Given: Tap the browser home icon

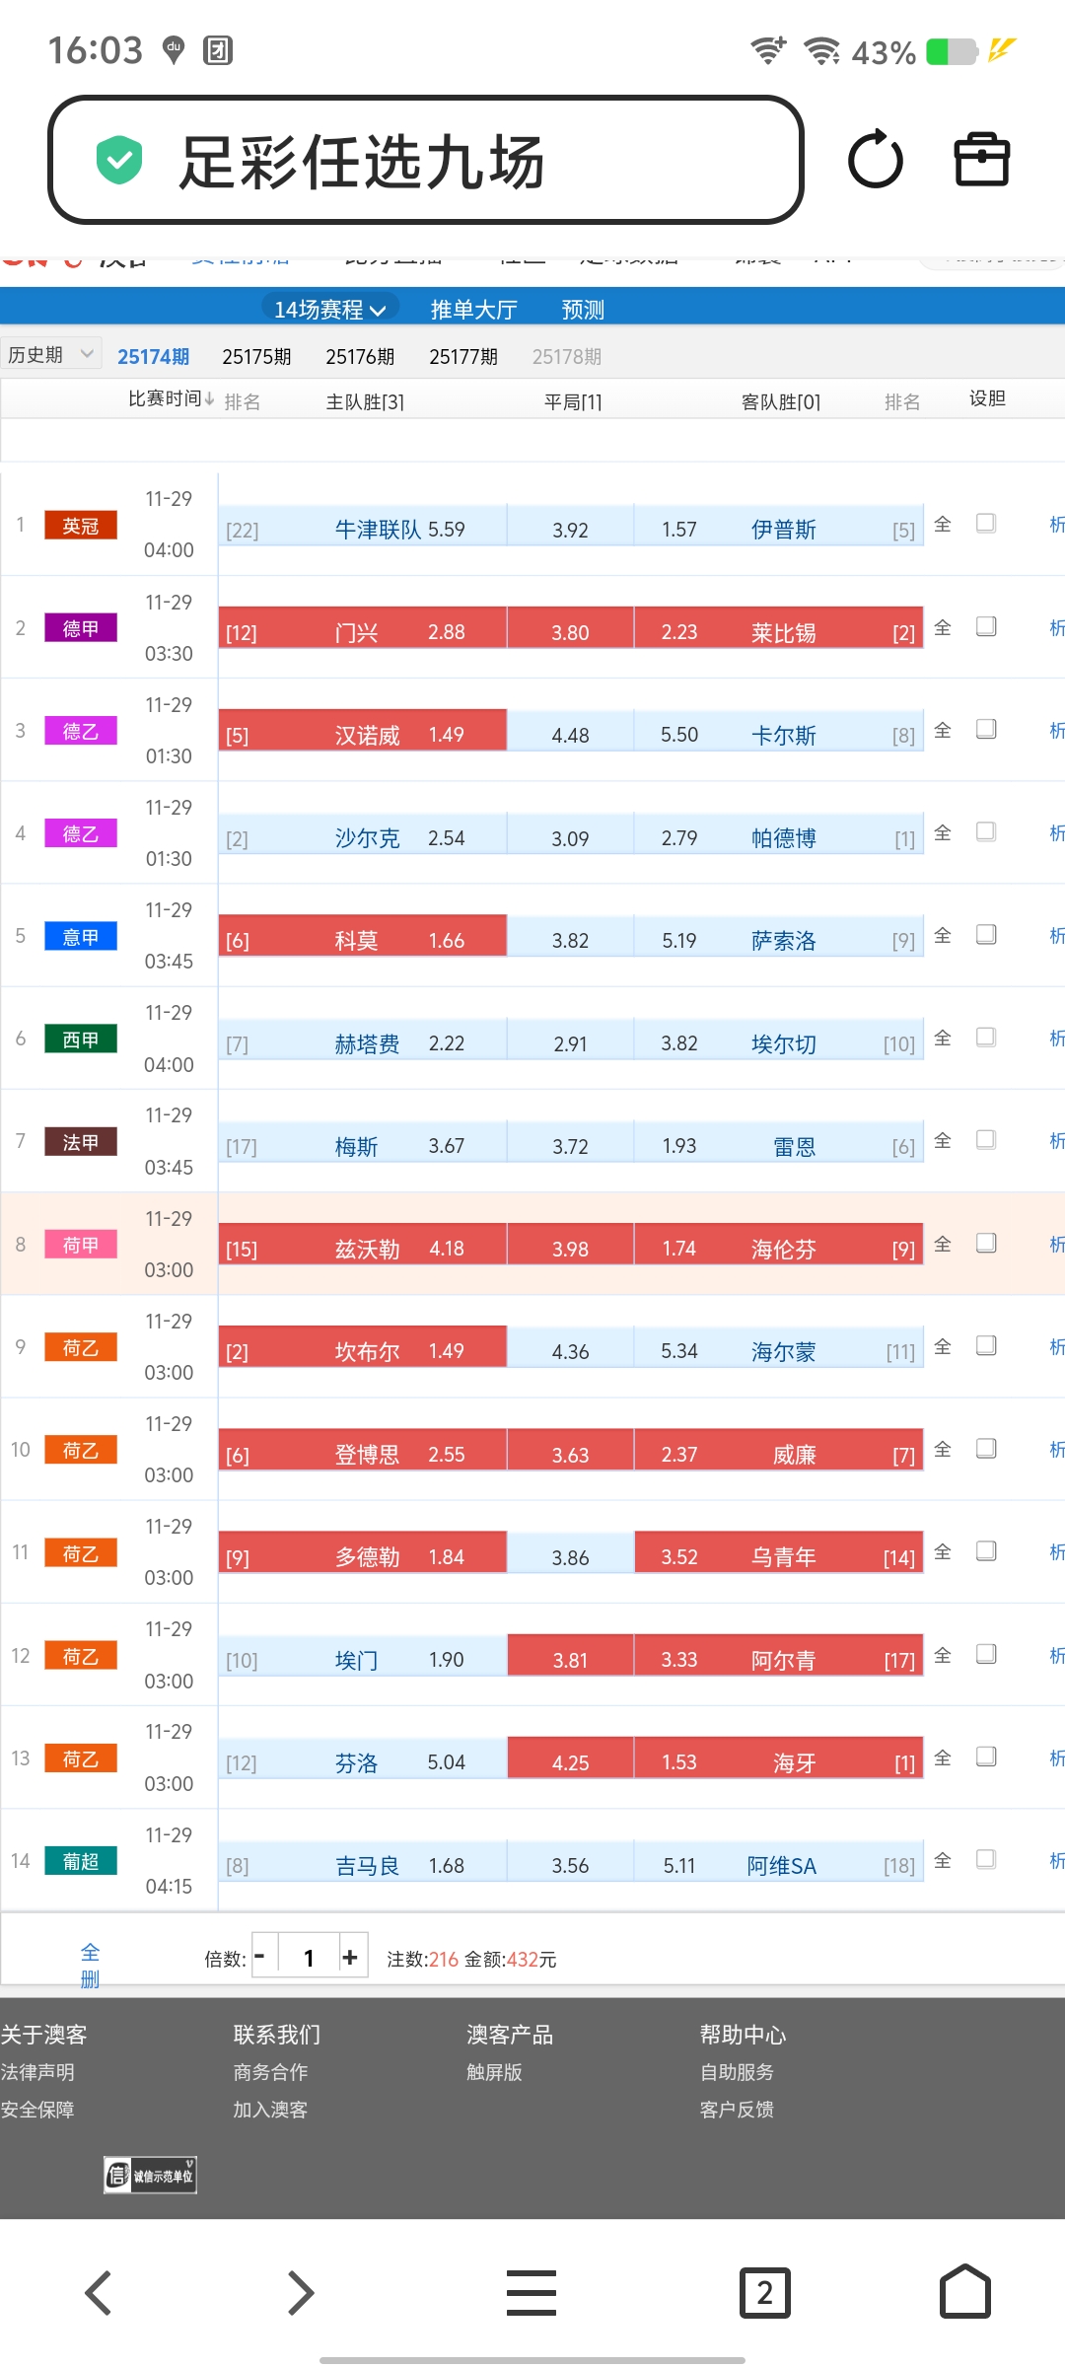Looking at the screenshot, I should pos(964,2292).
